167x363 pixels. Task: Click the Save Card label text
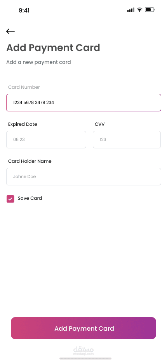[x=30, y=198]
